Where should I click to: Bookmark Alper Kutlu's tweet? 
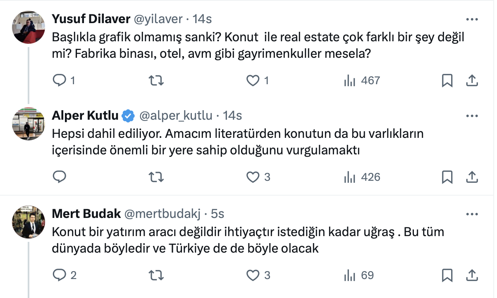[x=447, y=177]
